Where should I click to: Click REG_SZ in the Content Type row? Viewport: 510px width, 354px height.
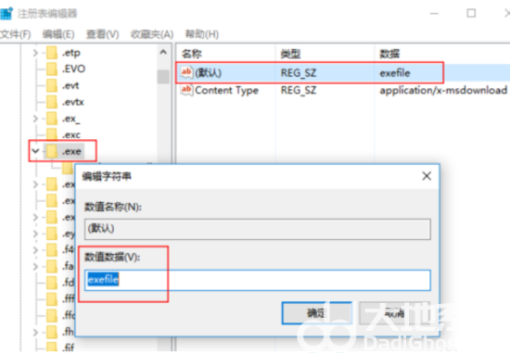click(x=299, y=90)
